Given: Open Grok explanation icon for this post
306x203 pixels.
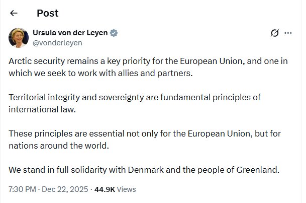Looking at the screenshot, I should point(274,33).
